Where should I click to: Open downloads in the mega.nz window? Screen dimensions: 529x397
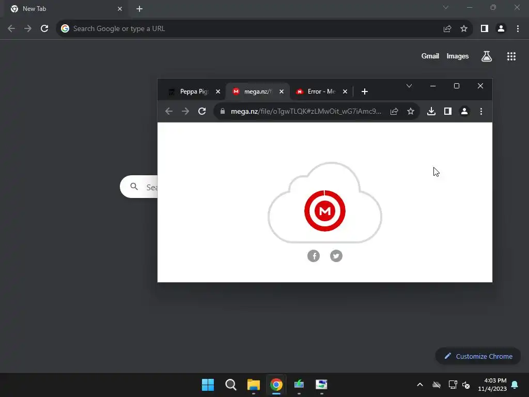coord(431,111)
